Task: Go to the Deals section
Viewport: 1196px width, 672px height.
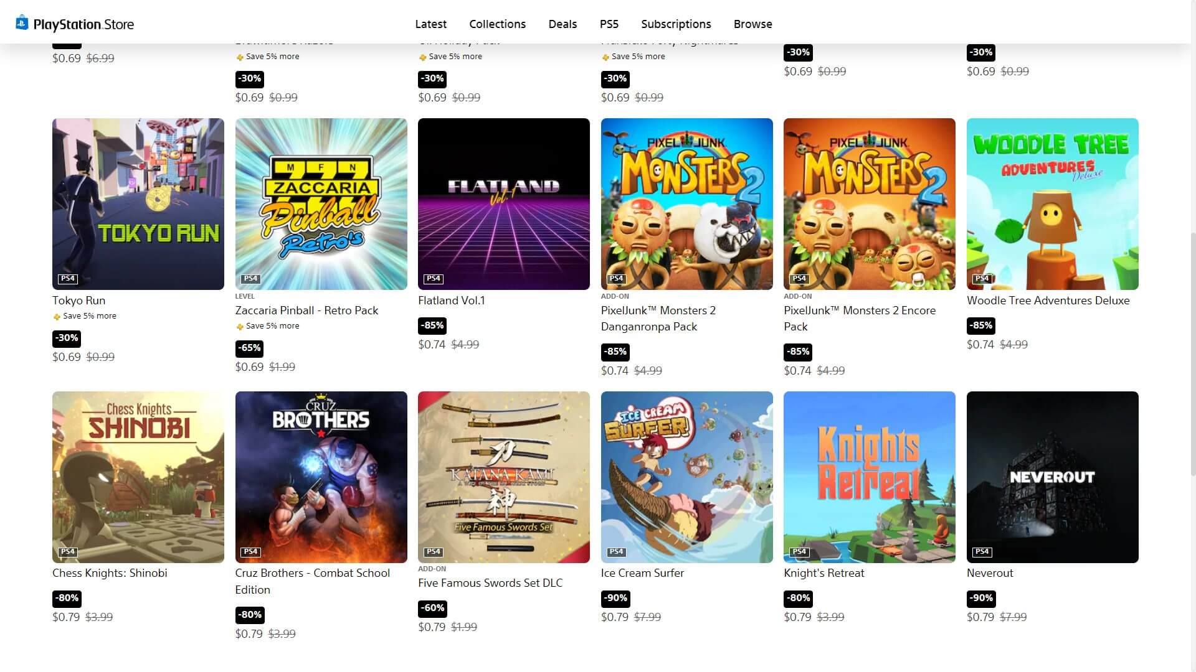Action: [x=562, y=24]
